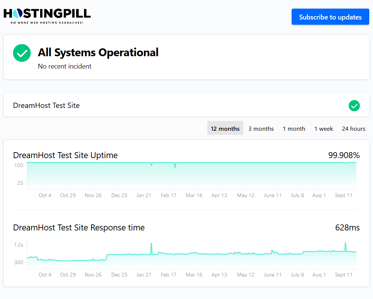The height and width of the screenshot is (299, 373).
Task: Click the uptime chart's Dec 25 axis label
Action: coord(119,195)
